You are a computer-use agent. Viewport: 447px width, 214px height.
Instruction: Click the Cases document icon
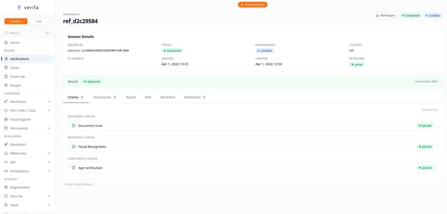(6, 67)
